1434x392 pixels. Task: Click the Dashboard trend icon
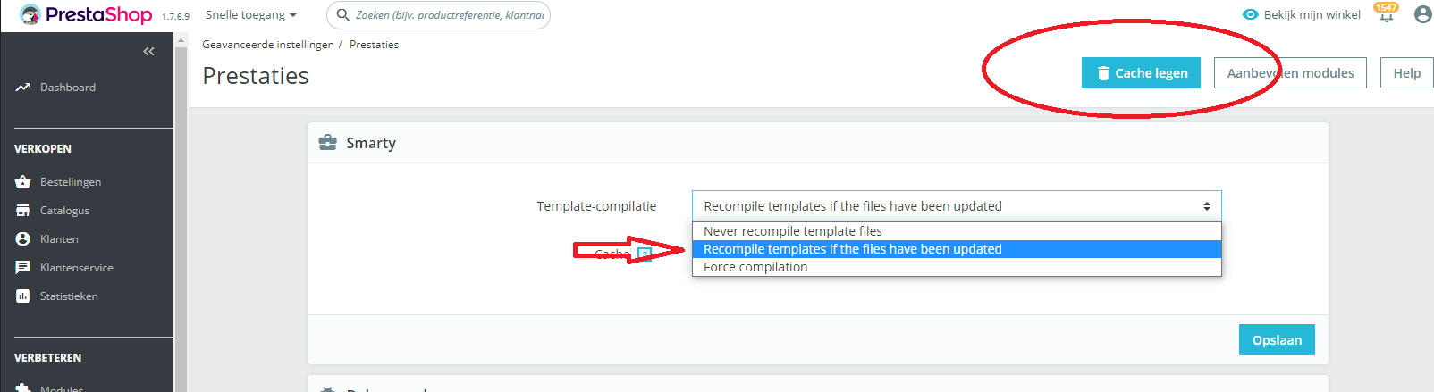(23, 88)
